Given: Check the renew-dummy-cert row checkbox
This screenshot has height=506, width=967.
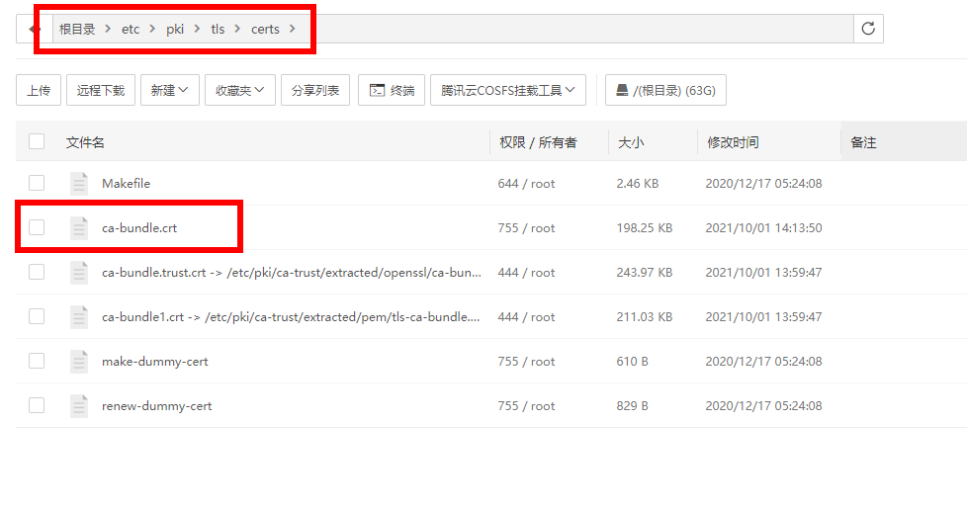Looking at the screenshot, I should tap(37, 405).
